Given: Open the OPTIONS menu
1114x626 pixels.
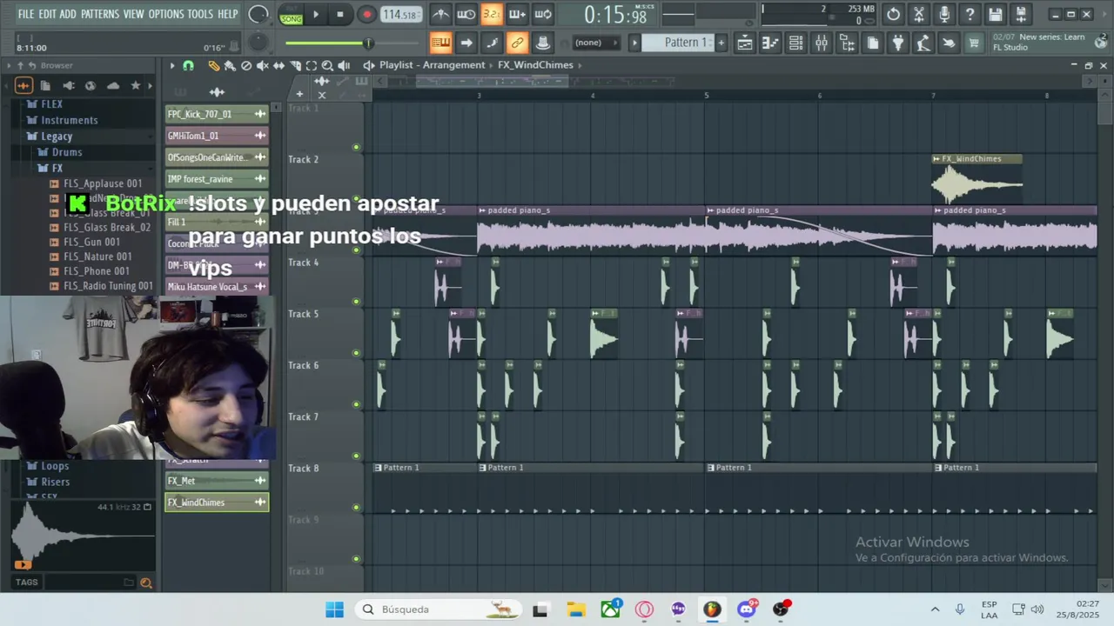Looking at the screenshot, I should coord(166,14).
